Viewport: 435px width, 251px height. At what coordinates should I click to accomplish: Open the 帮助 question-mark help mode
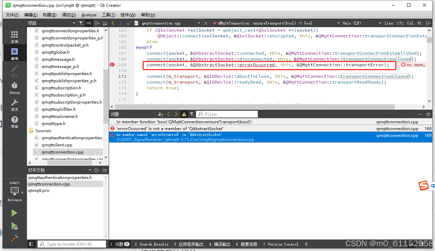(x=14, y=121)
